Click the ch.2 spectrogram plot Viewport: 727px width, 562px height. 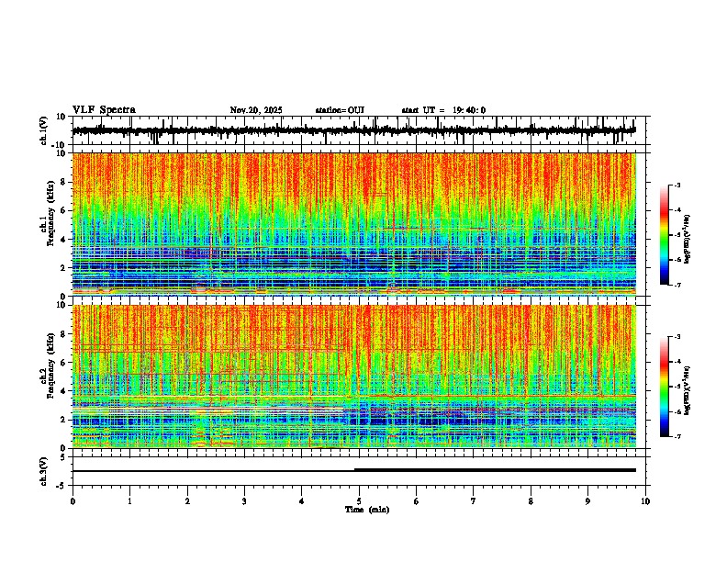(354, 377)
